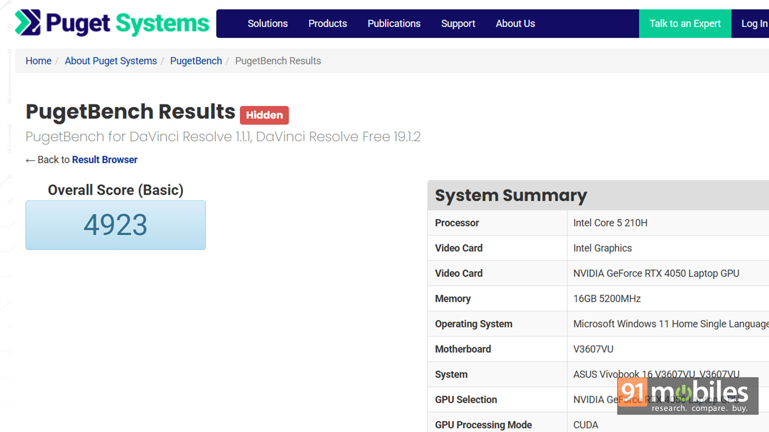Select PugetBench Results breadcrumb text

tap(278, 61)
